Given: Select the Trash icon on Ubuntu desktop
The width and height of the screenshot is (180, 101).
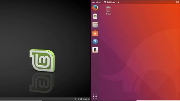Looking at the screenshot, I should tap(108, 11).
